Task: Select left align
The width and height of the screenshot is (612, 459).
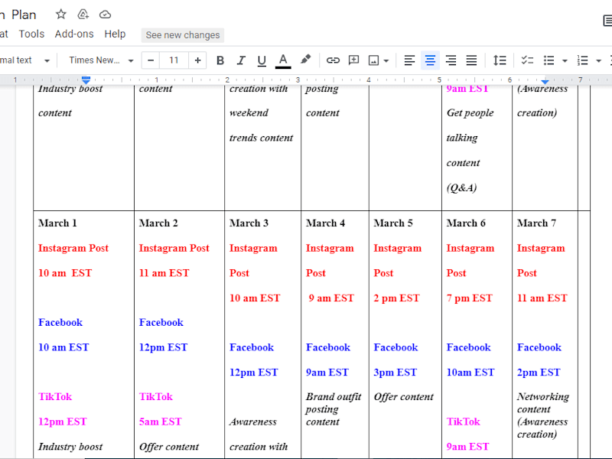Action: point(409,60)
